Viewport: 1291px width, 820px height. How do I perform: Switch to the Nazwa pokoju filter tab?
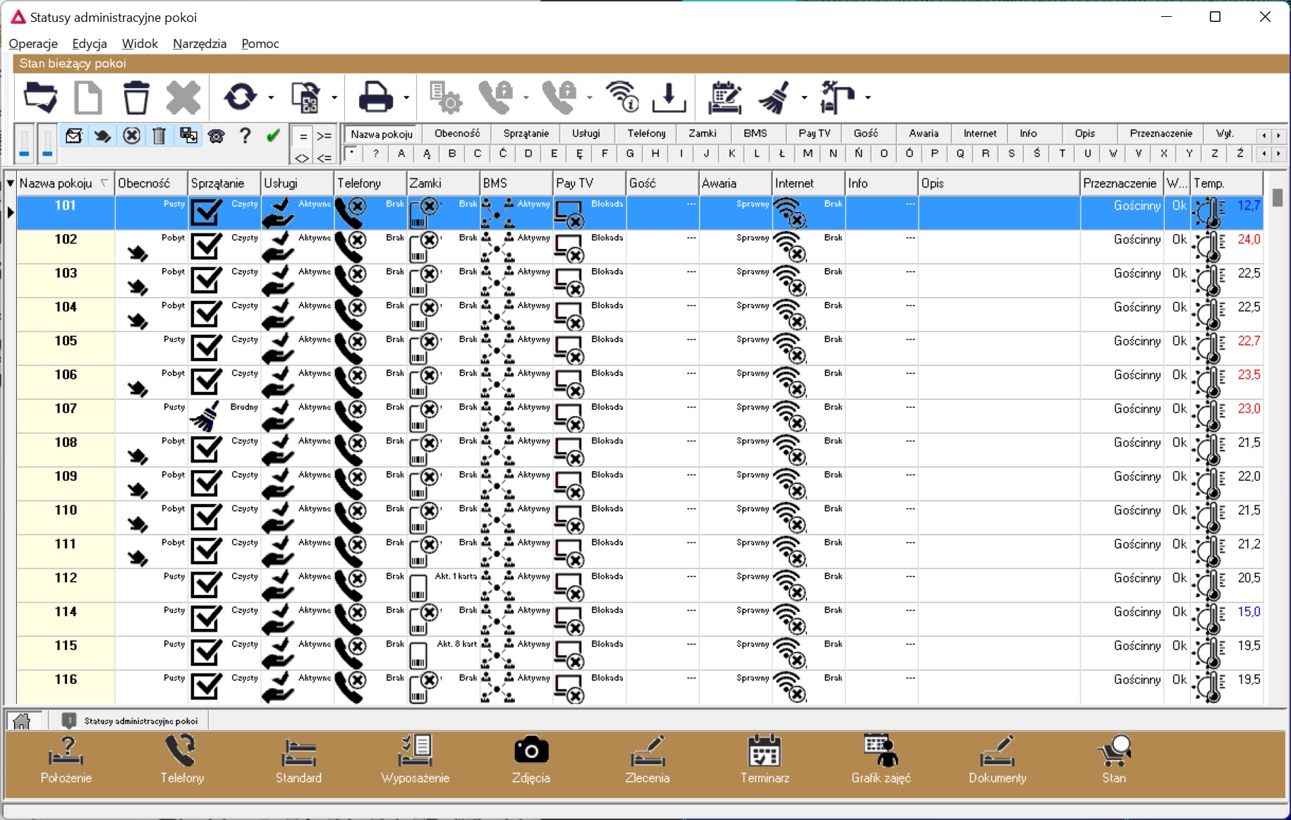point(382,134)
